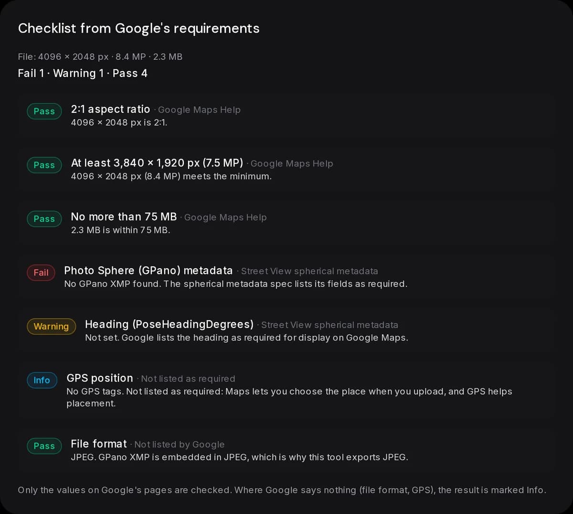Click the blue Info badge
573x514 pixels.
[x=42, y=380]
